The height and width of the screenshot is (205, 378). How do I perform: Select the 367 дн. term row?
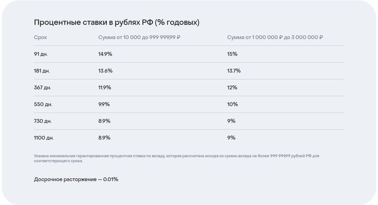click(189, 88)
